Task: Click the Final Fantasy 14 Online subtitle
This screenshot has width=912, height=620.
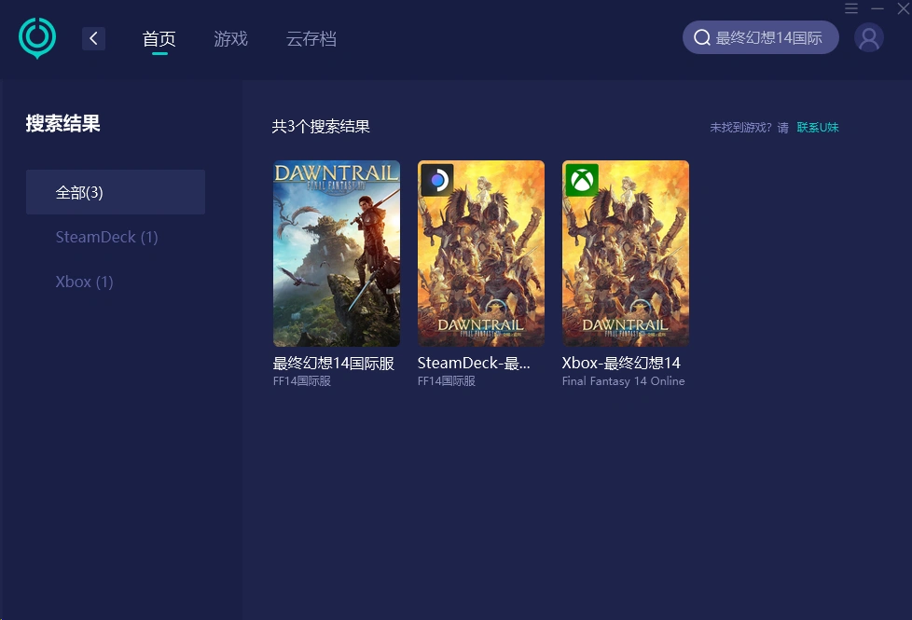Action: point(624,381)
